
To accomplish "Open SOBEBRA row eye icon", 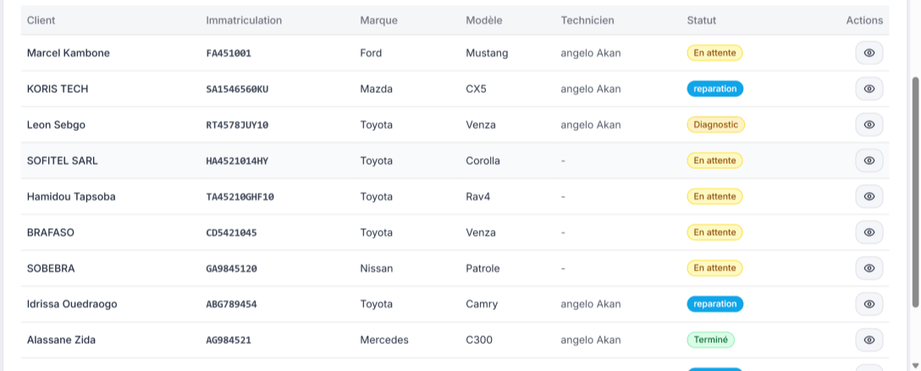I will click(869, 268).
